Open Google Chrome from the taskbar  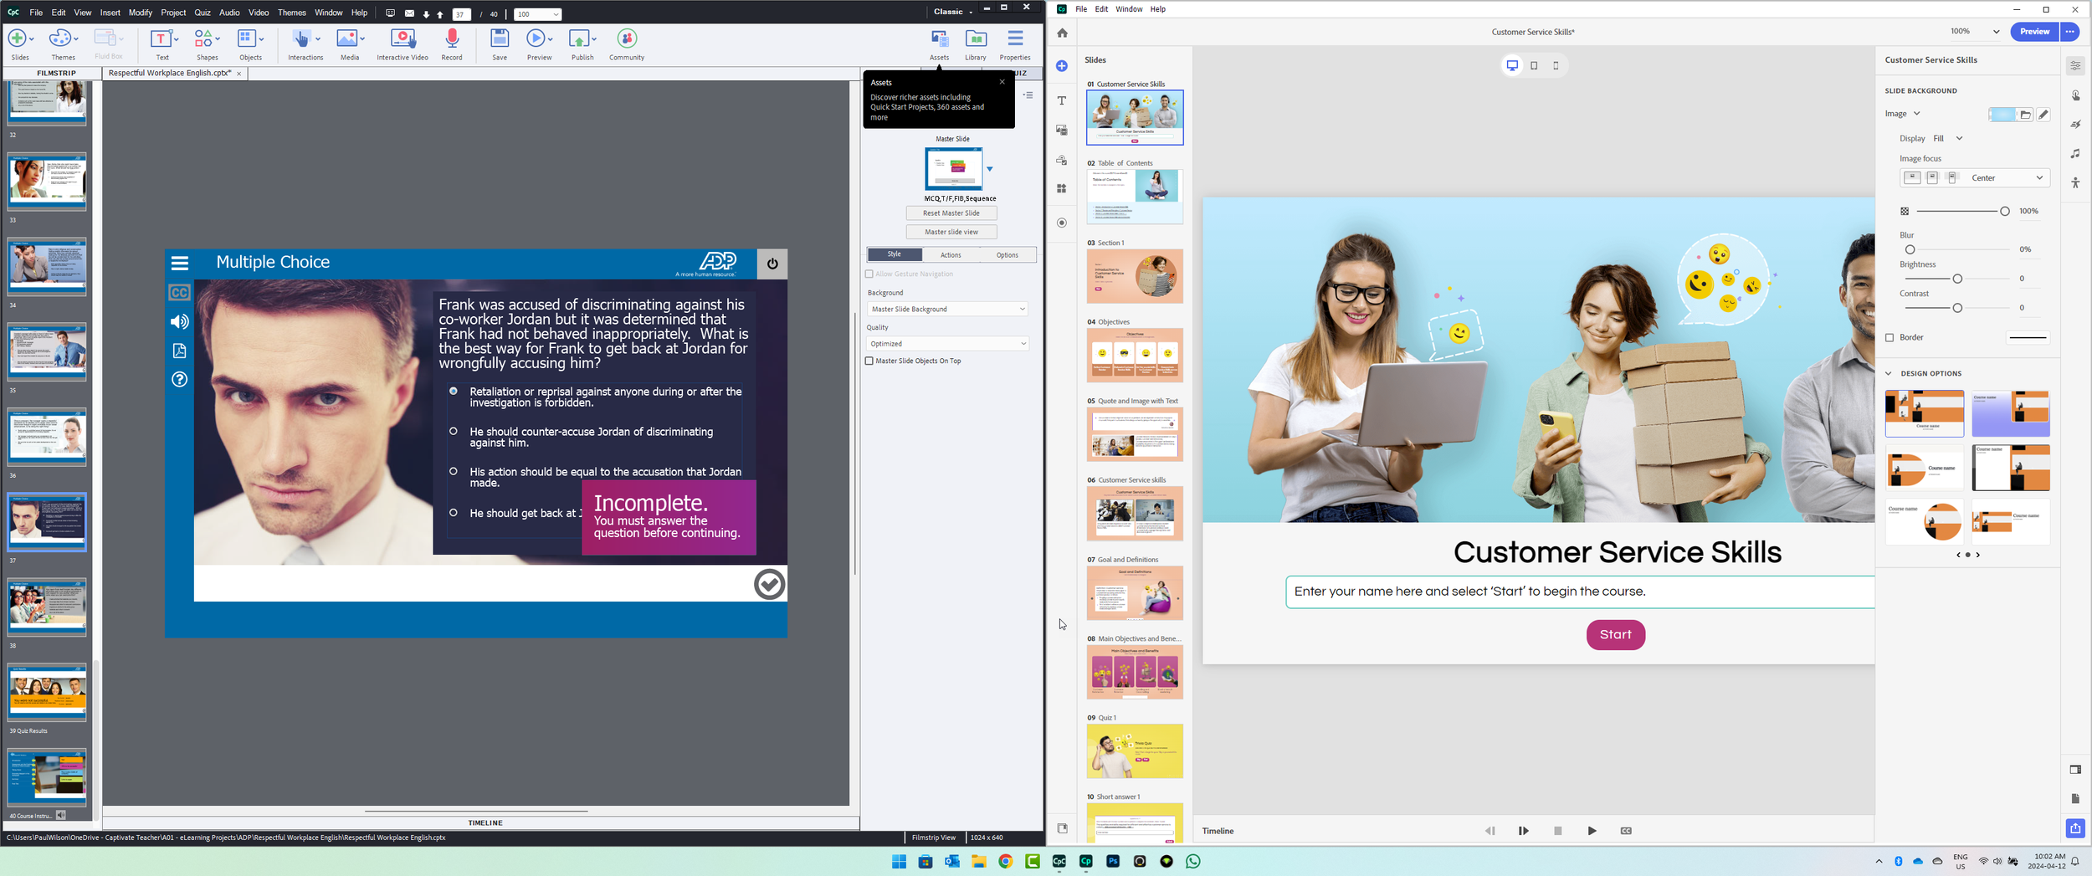[1006, 861]
